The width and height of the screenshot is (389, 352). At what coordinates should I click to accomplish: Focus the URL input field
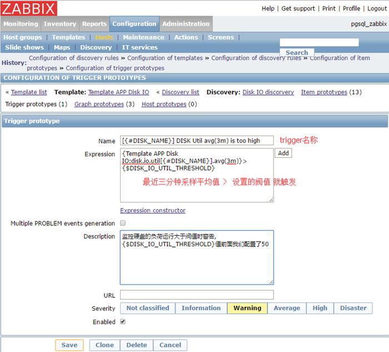click(x=197, y=295)
